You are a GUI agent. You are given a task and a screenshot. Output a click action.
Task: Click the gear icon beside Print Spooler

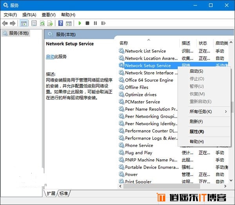click(x=121, y=181)
